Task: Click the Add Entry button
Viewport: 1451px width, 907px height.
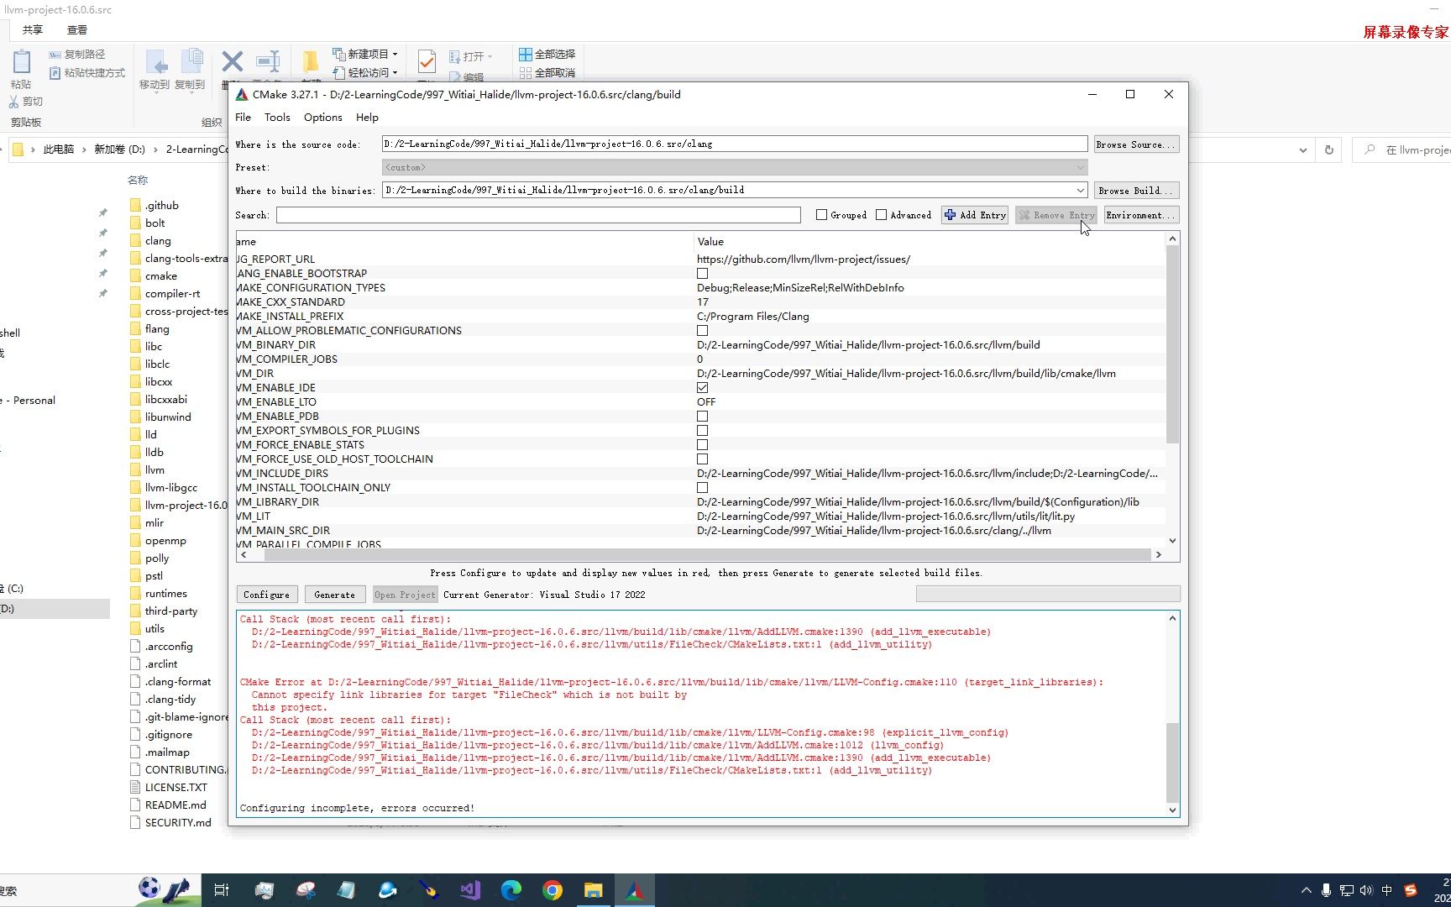Action: [975, 215]
